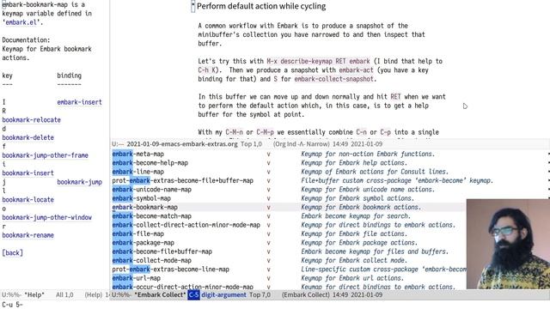Click the 'embark-act' inline code
This screenshot has height=309, width=550.
pyautogui.click(x=356, y=70)
